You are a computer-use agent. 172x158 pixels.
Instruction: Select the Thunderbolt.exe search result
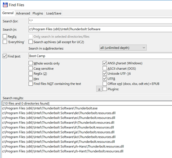[x=50, y=108]
